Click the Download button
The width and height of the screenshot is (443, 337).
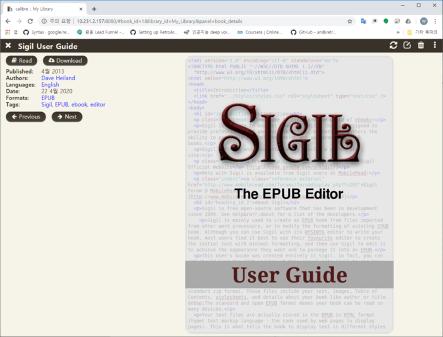[65, 60]
